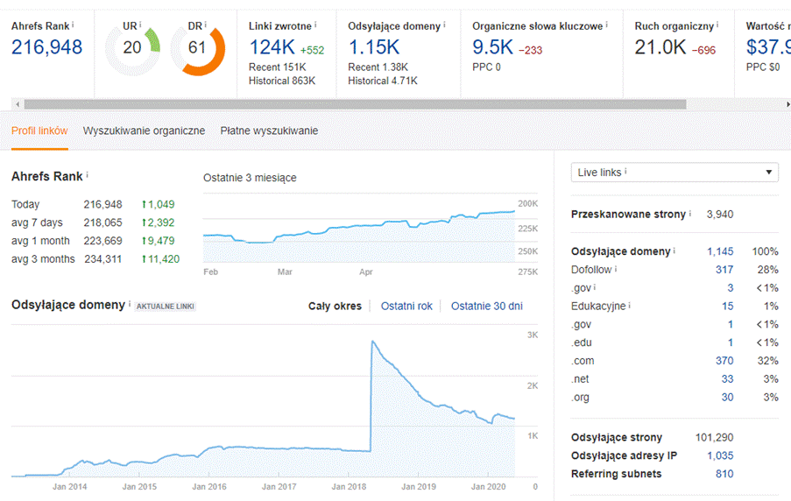Open Dofollow domains count 317

pos(724,270)
